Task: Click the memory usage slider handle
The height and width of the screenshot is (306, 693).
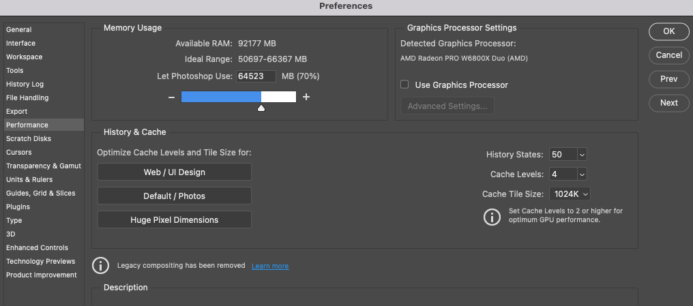Action: 261,108
